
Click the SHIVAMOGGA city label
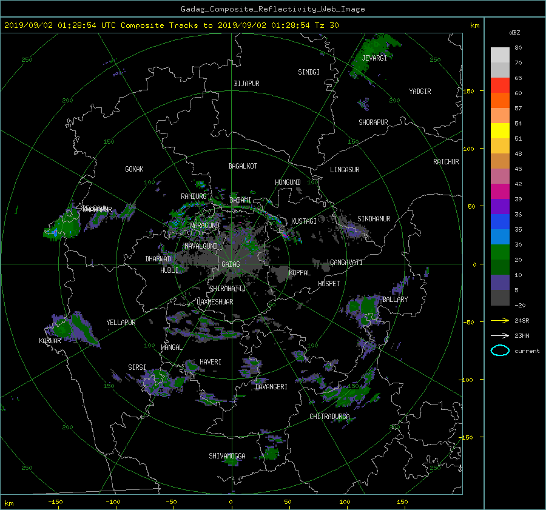click(x=227, y=456)
